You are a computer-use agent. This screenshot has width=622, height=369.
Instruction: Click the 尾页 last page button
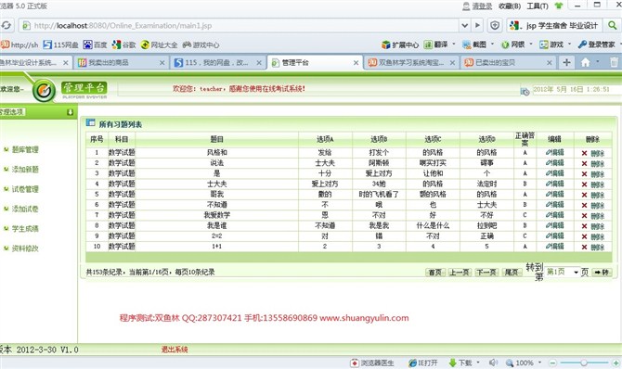pyautogui.click(x=512, y=273)
